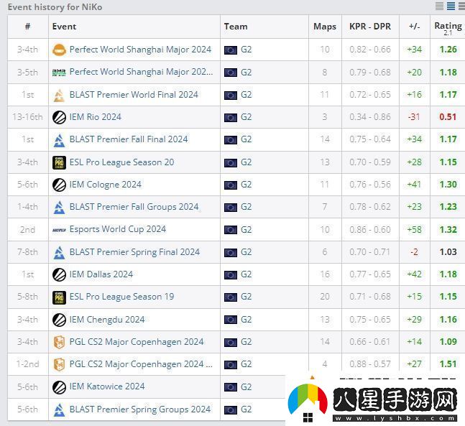Open the ESL Pro League Season 20 link

pyautogui.click(x=121, y=162)
